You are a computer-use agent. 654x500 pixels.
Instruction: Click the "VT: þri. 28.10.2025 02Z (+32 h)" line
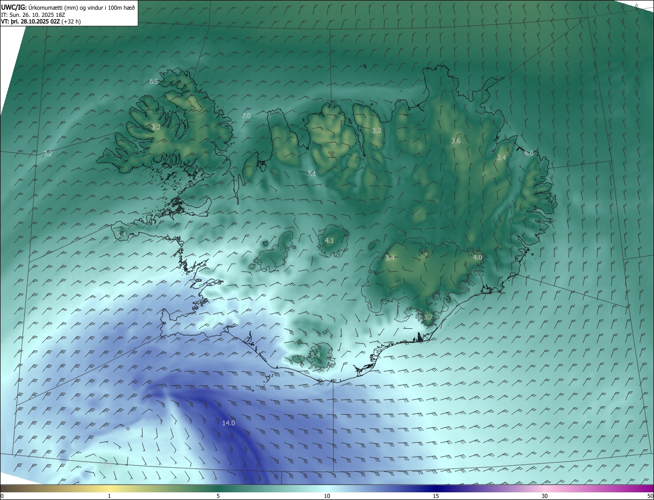[x=41, y=21]
